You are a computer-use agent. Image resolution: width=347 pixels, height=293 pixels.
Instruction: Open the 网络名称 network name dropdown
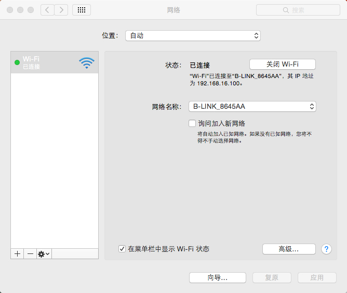(x=252, y=106)
